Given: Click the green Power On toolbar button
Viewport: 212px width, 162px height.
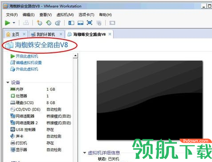Looking at the screenshot, I should point(8,23).
